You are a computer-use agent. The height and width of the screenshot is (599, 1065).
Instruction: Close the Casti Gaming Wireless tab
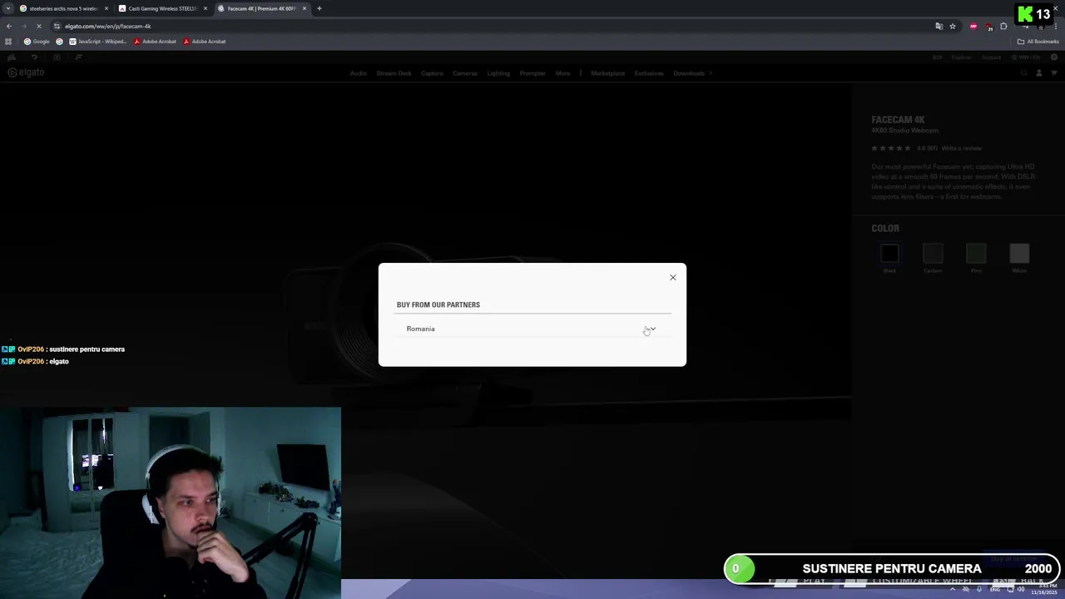206,8
